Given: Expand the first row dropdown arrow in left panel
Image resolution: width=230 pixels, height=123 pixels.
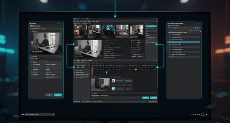Looking at the screenshot, I should [61, 62].
